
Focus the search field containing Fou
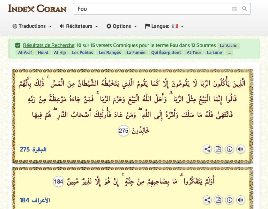point(162,9)
